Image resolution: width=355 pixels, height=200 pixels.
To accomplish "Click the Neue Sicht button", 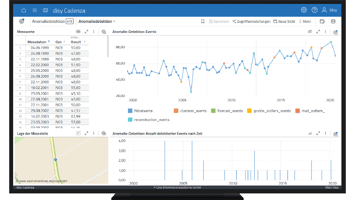I will point(284,21).
